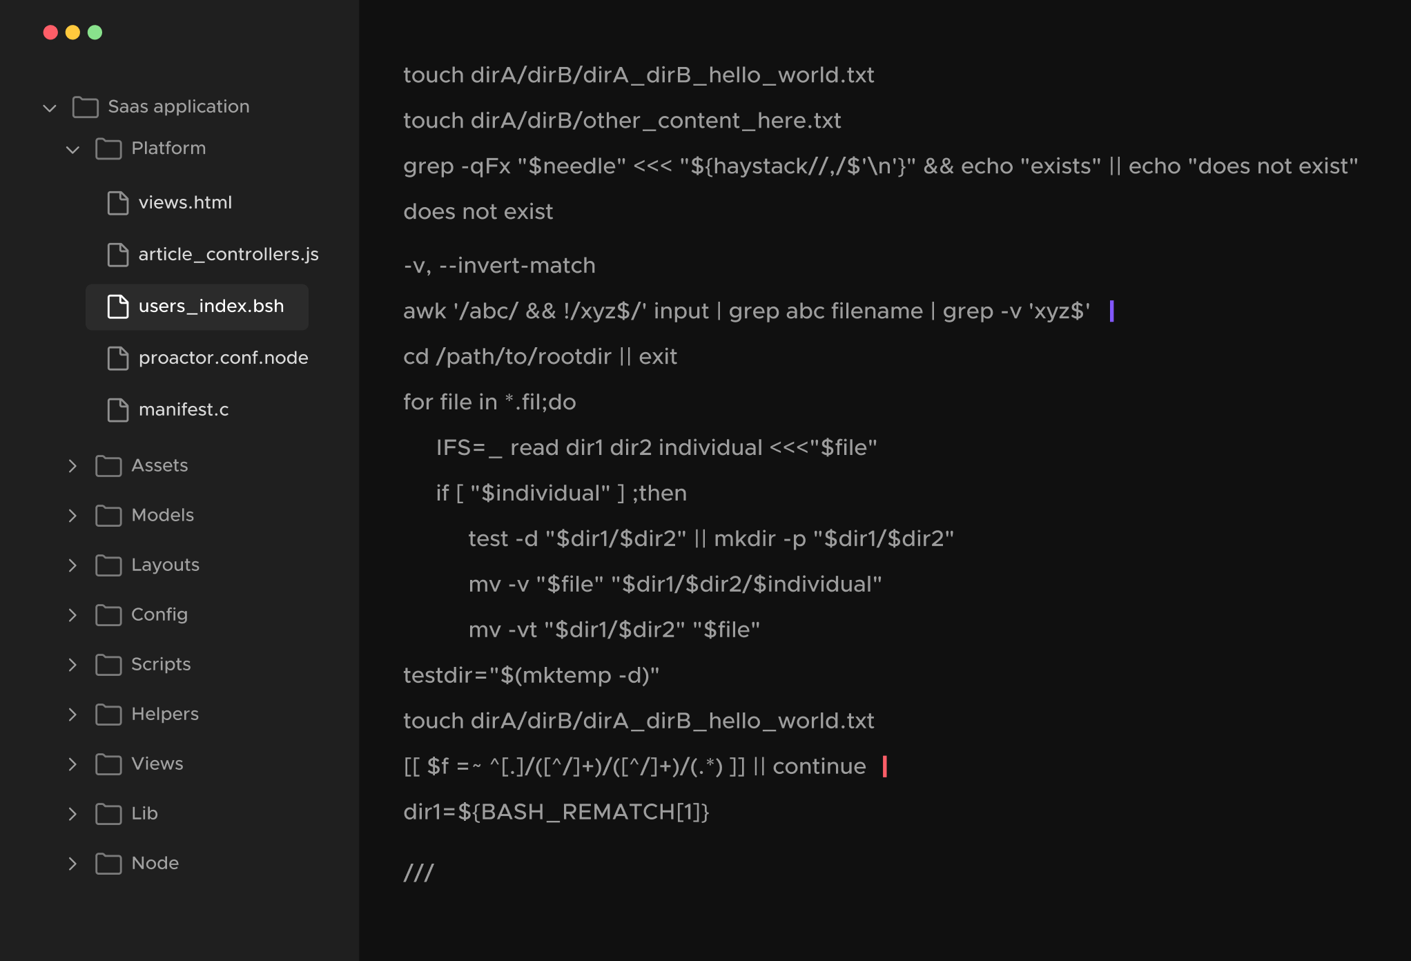Click the article_controllers.js file icon

[117, 254]
